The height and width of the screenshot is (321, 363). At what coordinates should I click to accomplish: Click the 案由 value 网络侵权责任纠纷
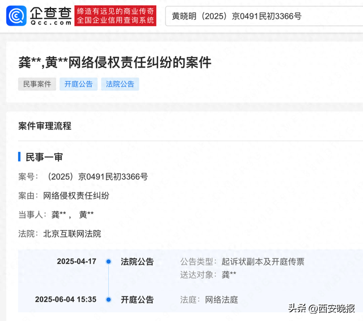click(x=76, y=196)
